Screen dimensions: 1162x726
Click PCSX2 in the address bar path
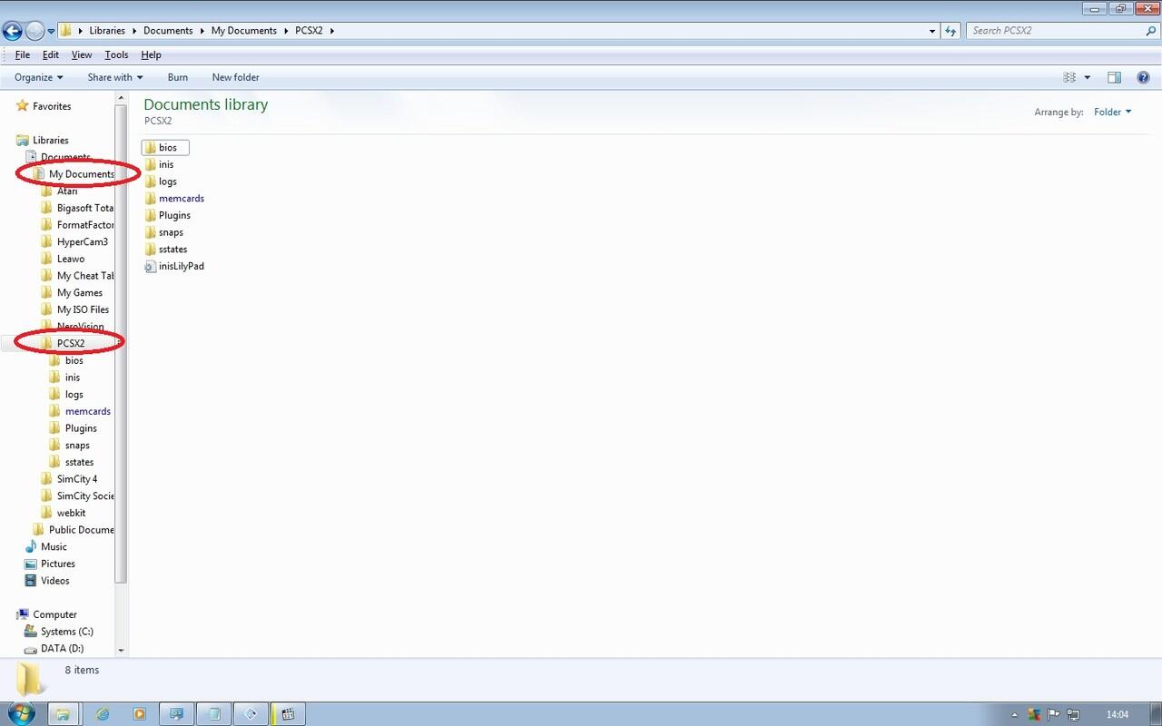coord(310,31)
